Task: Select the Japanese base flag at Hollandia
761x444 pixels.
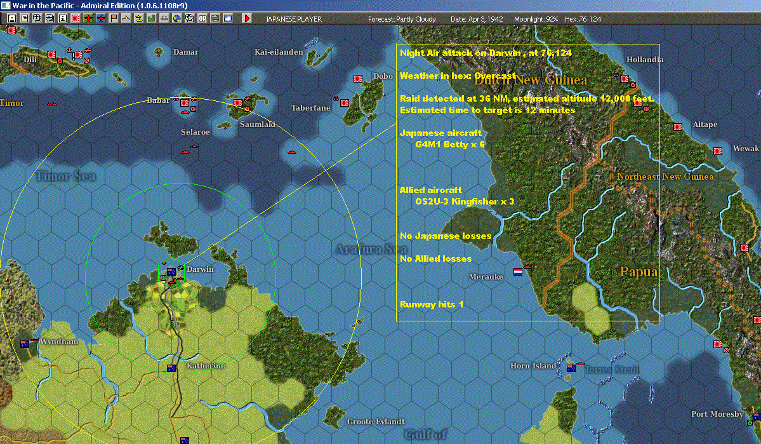Action: point(625,79)
